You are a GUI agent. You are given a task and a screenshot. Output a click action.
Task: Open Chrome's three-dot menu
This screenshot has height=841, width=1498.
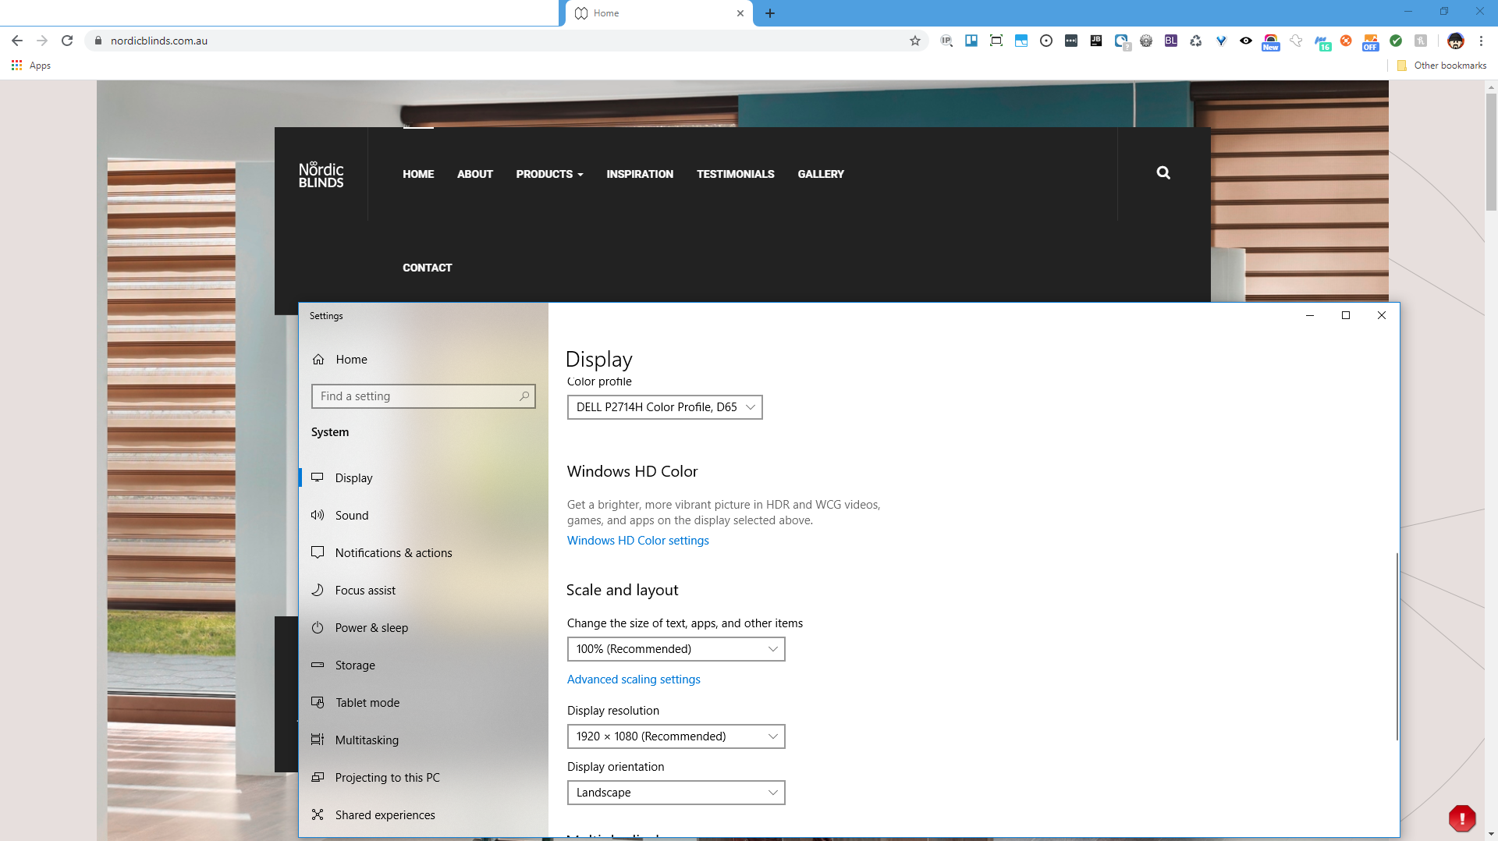coord(1481,41)
